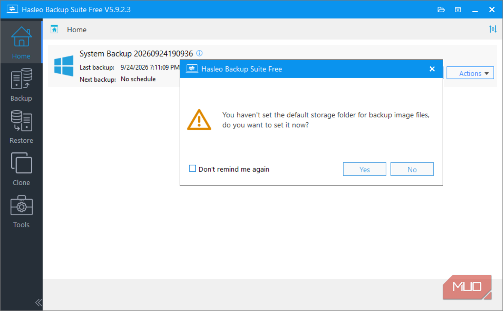The height and width of the screenshot is (311, 503).
Task: Check the "Don't remind me again" box
Action: pyautogui.click(x=193, y=169)
